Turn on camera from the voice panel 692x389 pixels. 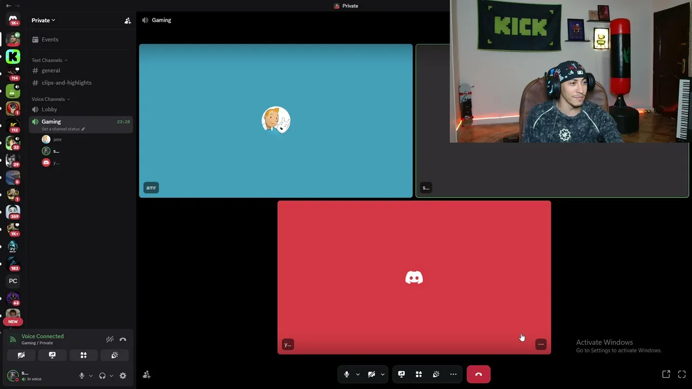[21, 355]
